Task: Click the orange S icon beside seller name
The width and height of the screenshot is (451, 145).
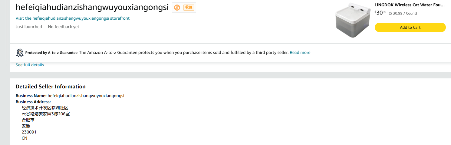Action: pyautogui.click(x=177, y=8)
